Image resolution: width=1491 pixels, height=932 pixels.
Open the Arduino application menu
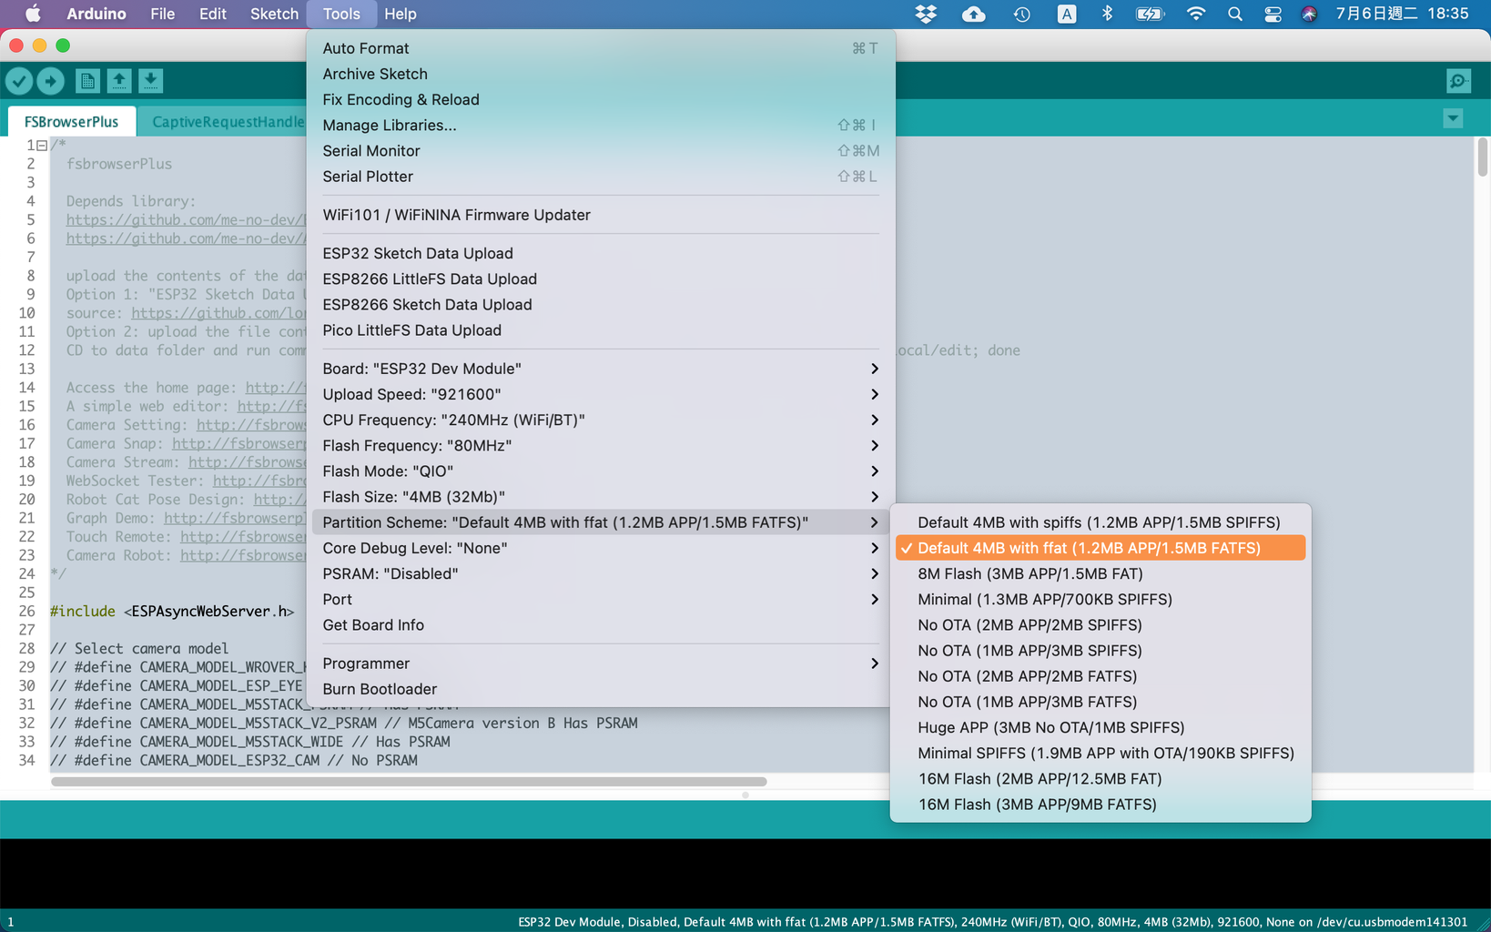point(96,14)
